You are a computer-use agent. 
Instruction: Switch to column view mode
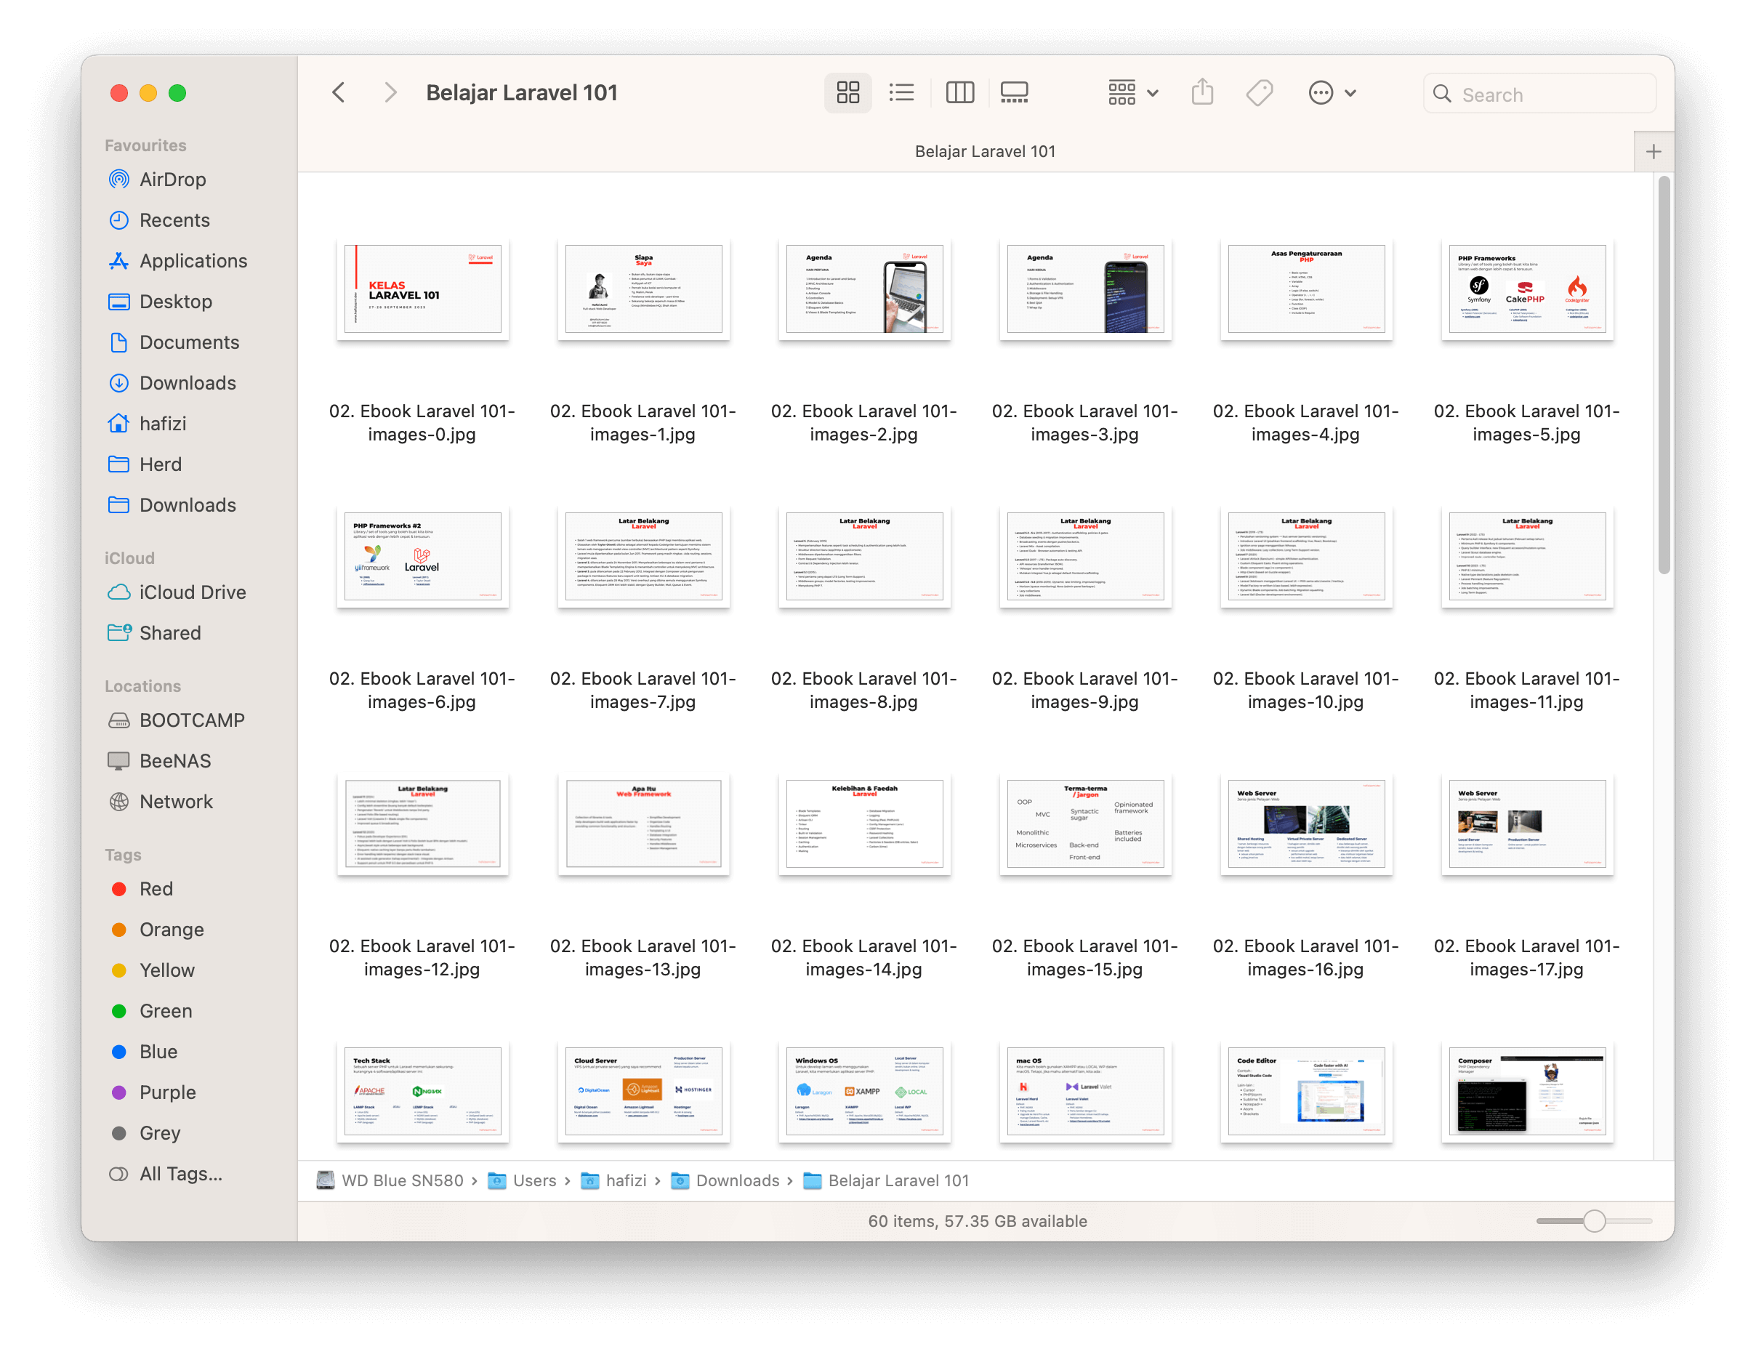pyautogui.click(x=959, y=93)
